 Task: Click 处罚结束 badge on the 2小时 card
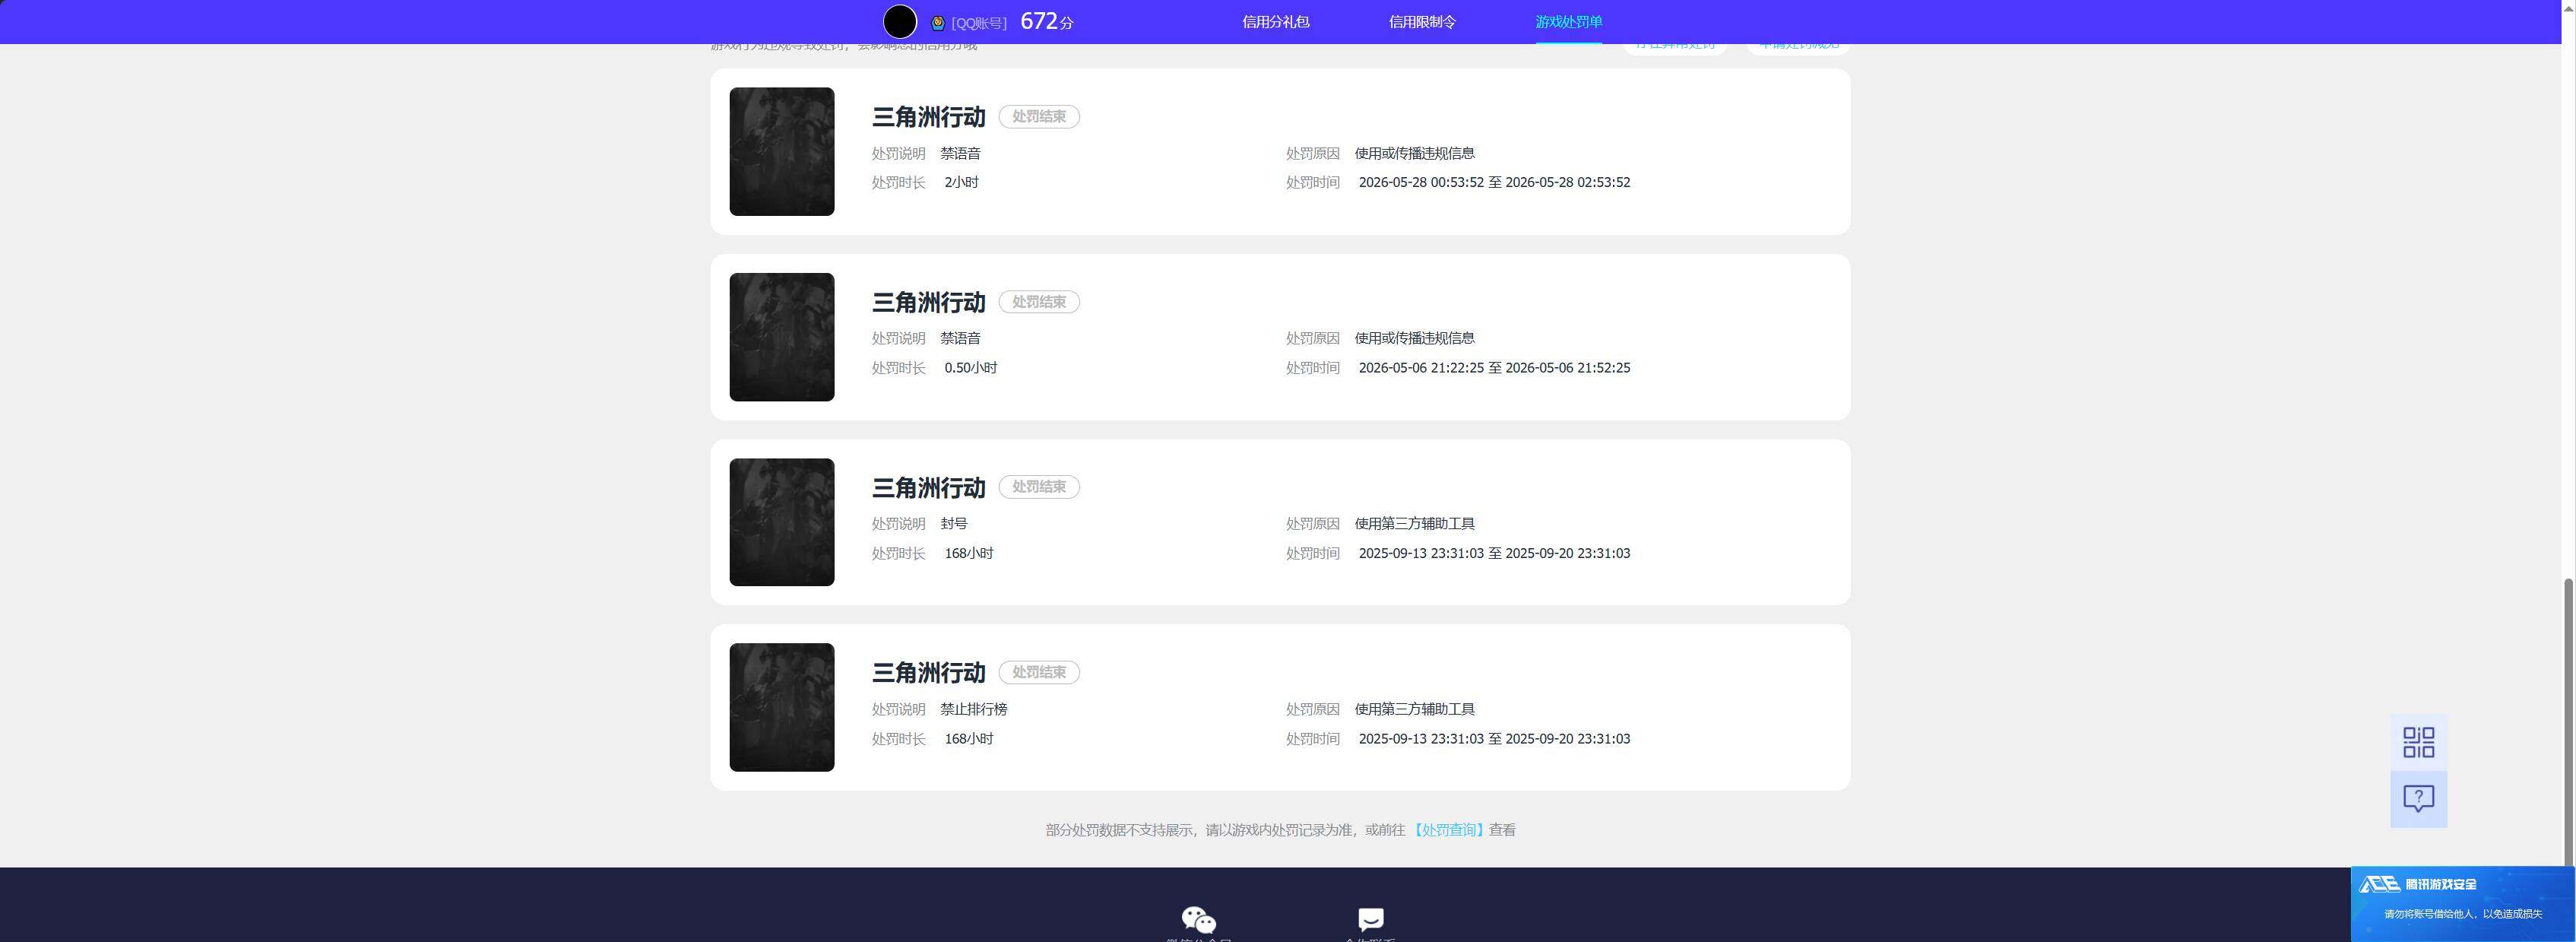(1039, 117)
